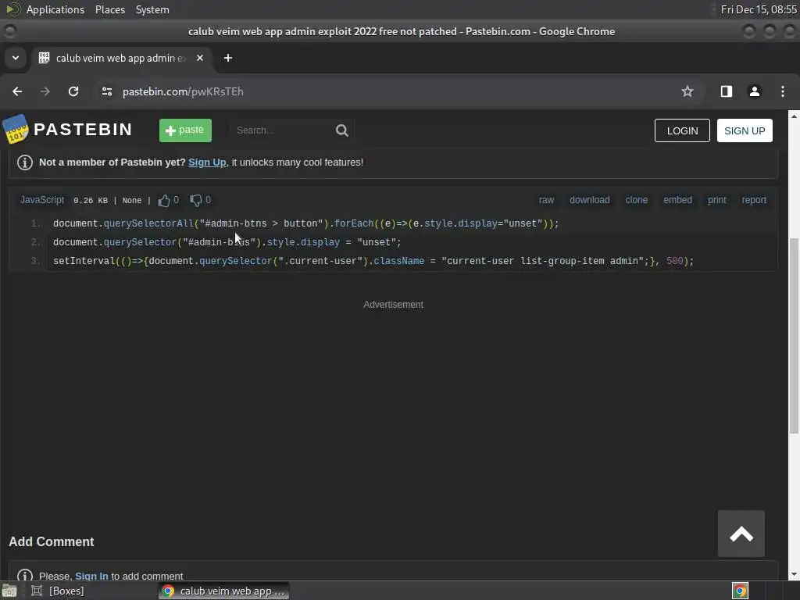This screenshot has height=600, width=800.
Task: Open Chrome icon in bottom-right tray
Action: [740, 591]
